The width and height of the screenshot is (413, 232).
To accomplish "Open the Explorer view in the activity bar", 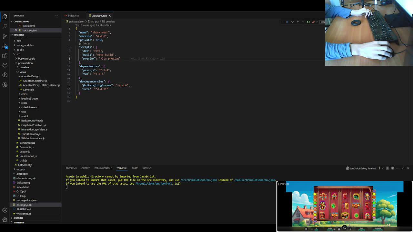I will (5, 16).
